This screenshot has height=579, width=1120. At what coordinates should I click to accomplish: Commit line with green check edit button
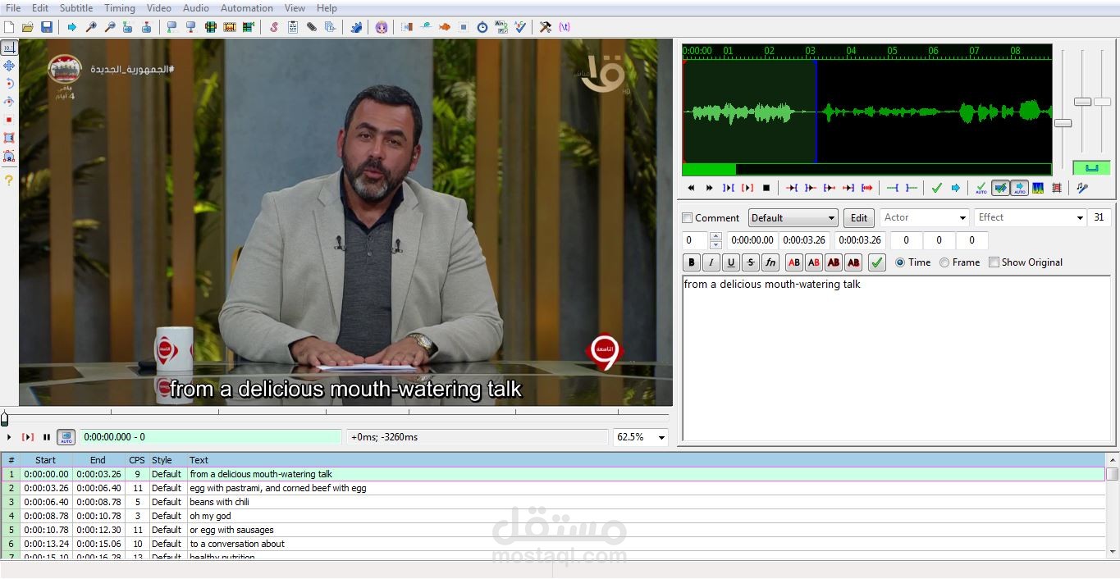[877, 262]
